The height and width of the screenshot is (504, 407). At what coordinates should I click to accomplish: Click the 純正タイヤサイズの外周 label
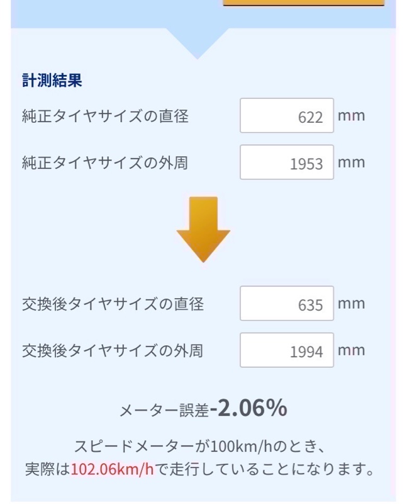105,163
